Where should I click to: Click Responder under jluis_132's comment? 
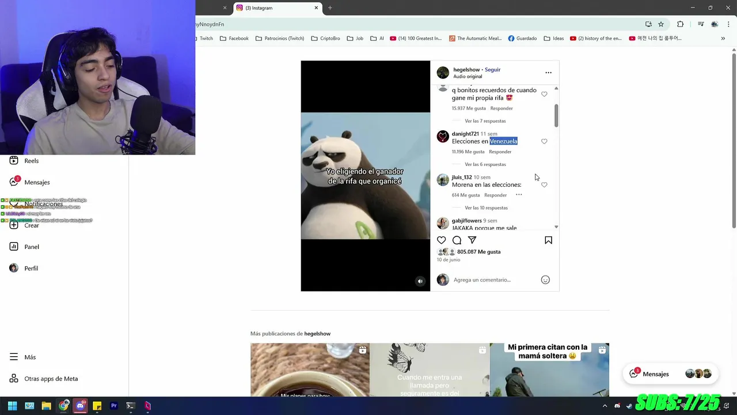coord(495,195)
